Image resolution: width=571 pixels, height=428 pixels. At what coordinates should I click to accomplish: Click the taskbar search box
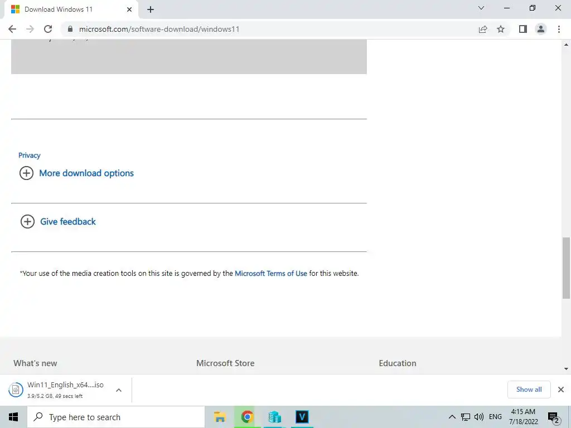pyautogui.click(x=116, y=417)
